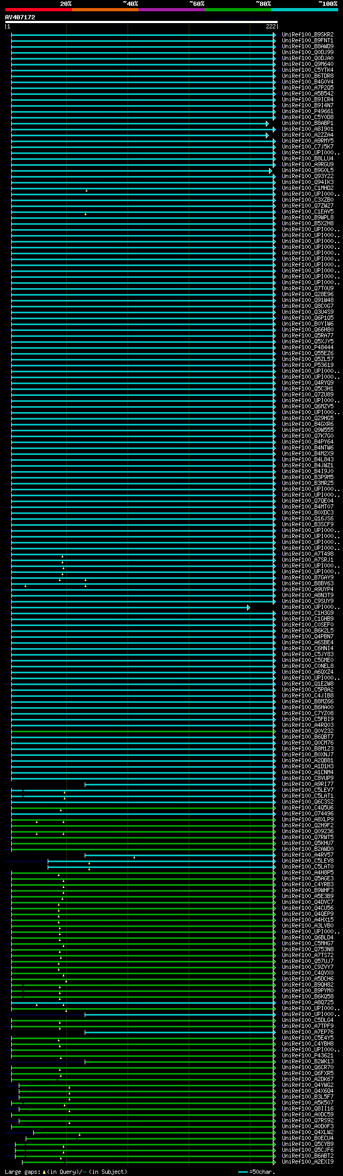Click the green alignment bar of UniRef100_C4YRB3
The image size is (343, 1176).
(143, 885)
